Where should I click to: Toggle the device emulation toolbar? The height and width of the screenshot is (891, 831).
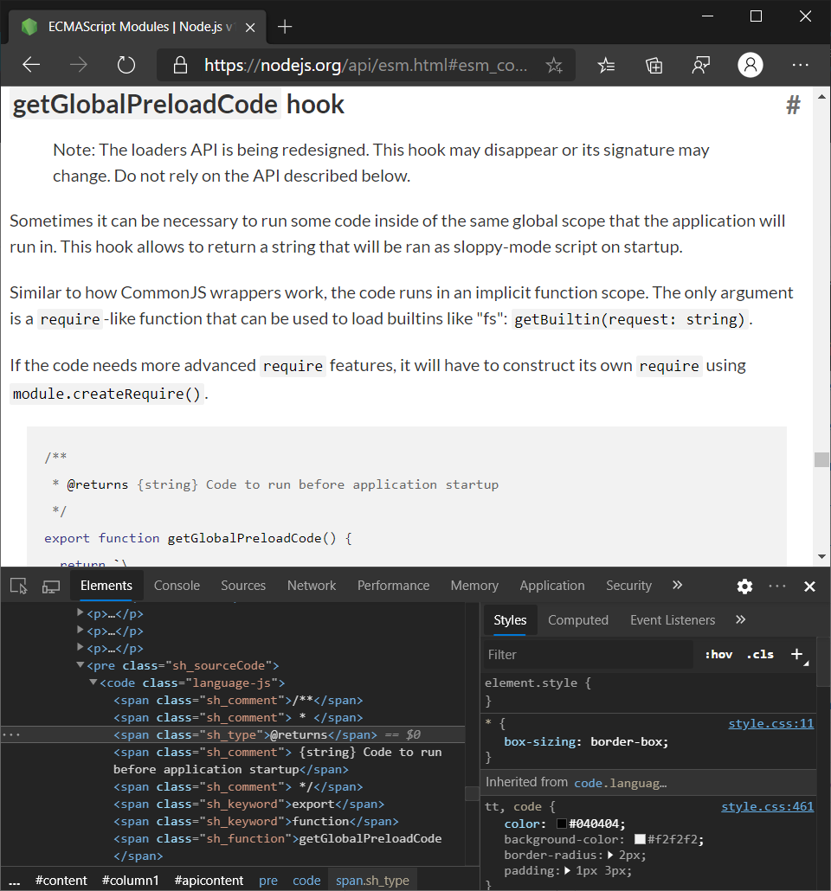click(x=51, y=586)
